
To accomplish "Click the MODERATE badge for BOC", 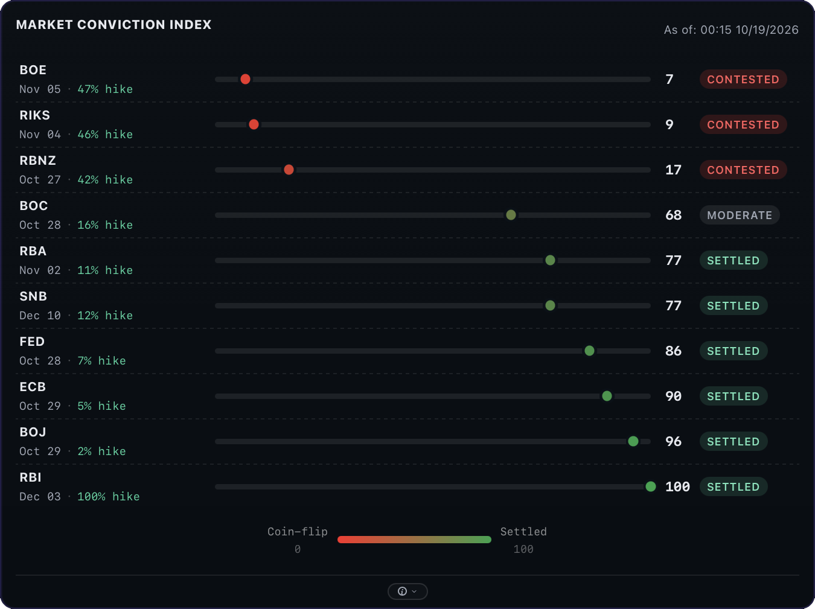I will point(740,215).
